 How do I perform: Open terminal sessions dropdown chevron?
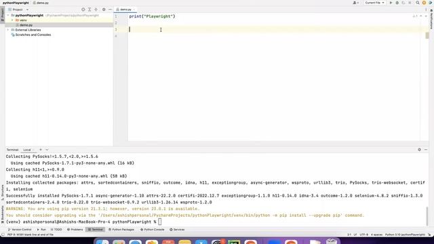coord(47,150)
